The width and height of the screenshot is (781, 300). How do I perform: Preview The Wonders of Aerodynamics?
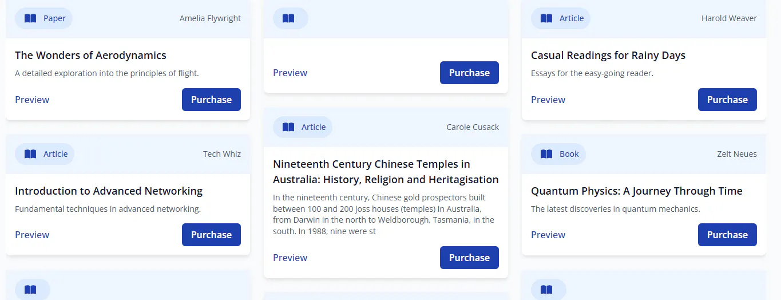point(32,100)
